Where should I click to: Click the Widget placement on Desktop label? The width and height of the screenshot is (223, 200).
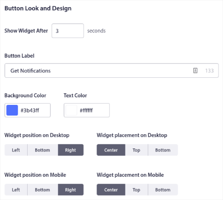132,135
